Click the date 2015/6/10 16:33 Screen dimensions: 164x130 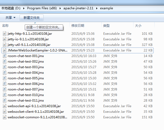point(84,56)
